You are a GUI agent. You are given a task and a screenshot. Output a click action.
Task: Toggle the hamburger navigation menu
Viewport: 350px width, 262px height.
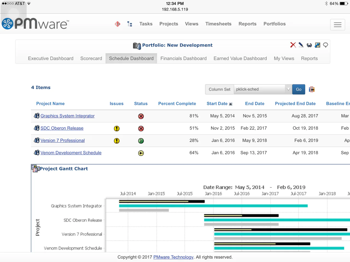pyautogui.click(x=337, y=25)
